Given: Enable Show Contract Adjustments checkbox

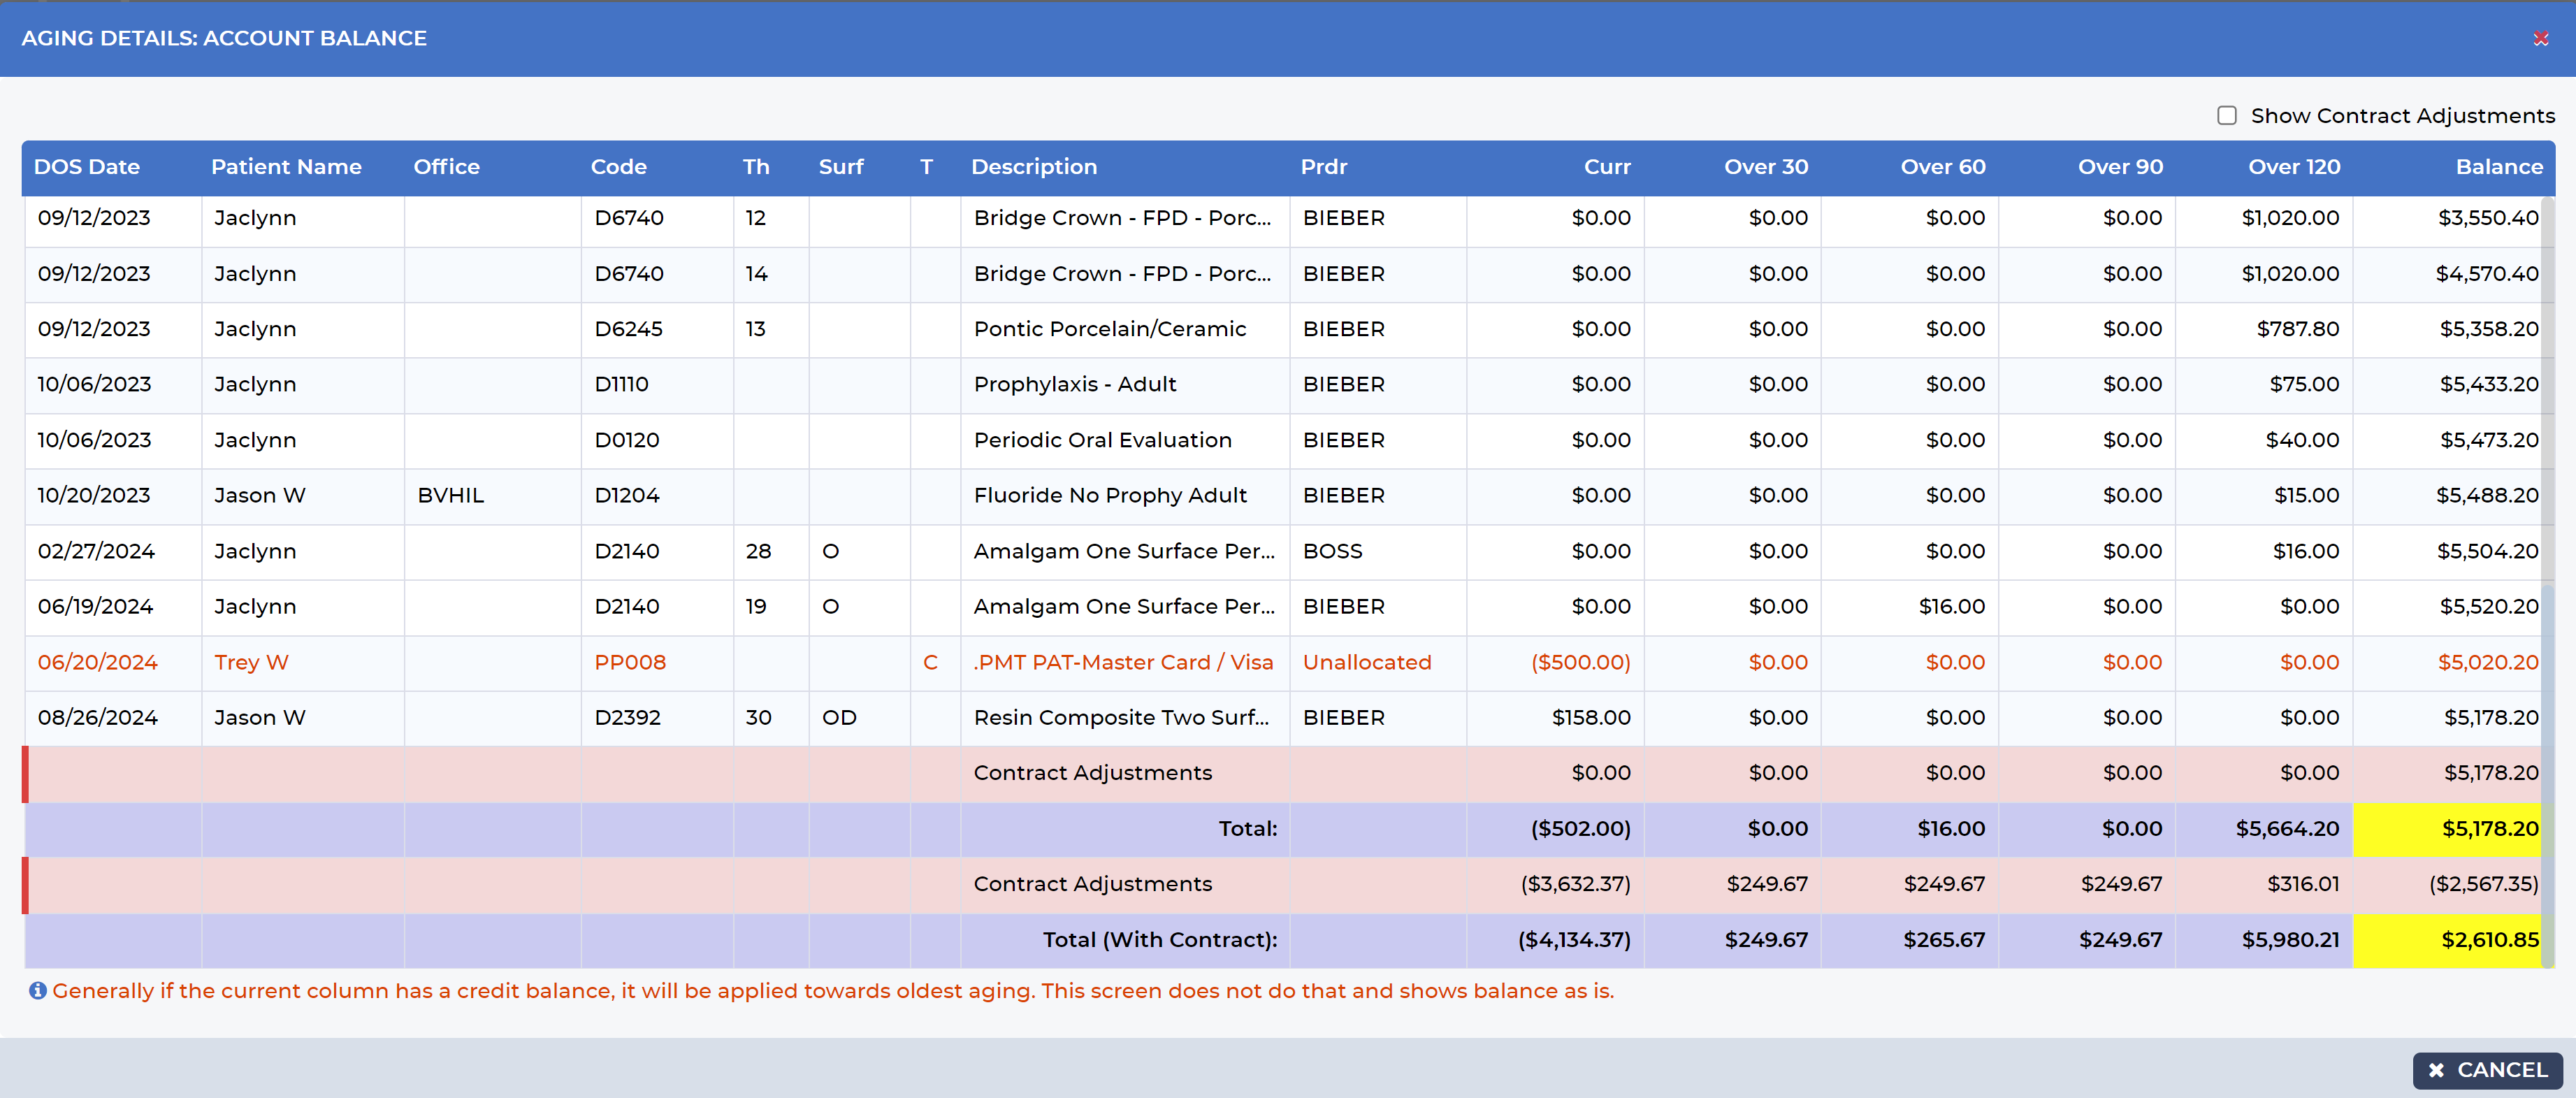Looking at the screenshot, I should [x=2227, y=116].
